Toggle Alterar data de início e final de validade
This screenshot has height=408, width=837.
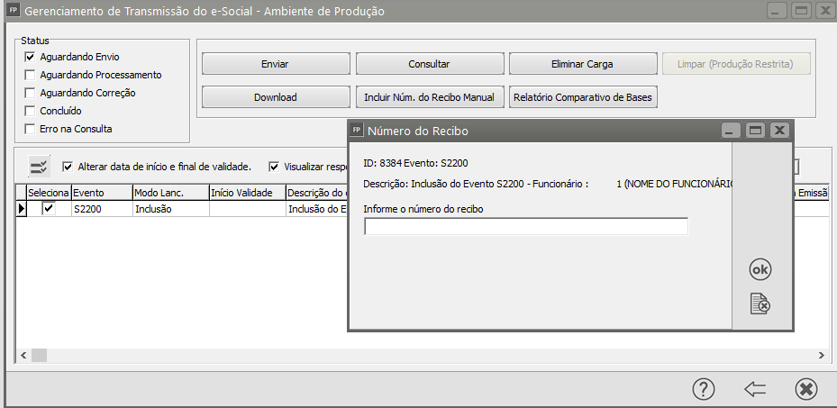click(68, 167)
